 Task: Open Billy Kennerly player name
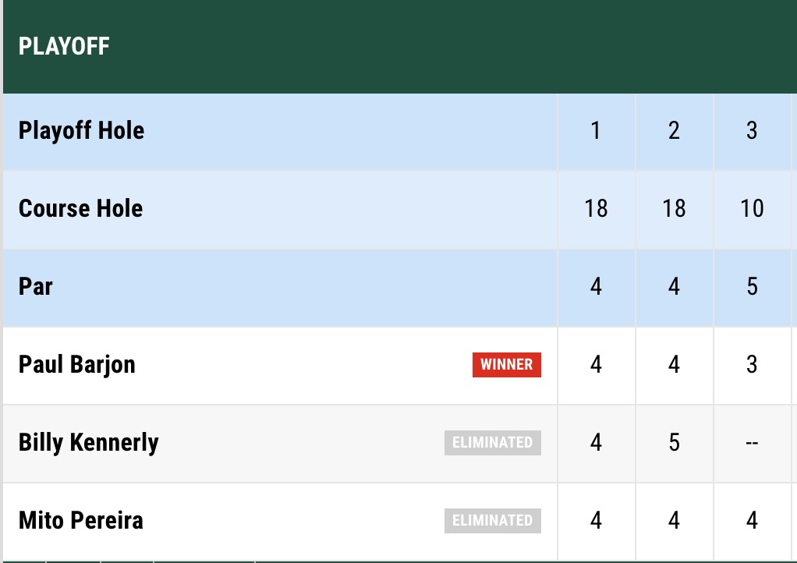click(x=88, y=443)
